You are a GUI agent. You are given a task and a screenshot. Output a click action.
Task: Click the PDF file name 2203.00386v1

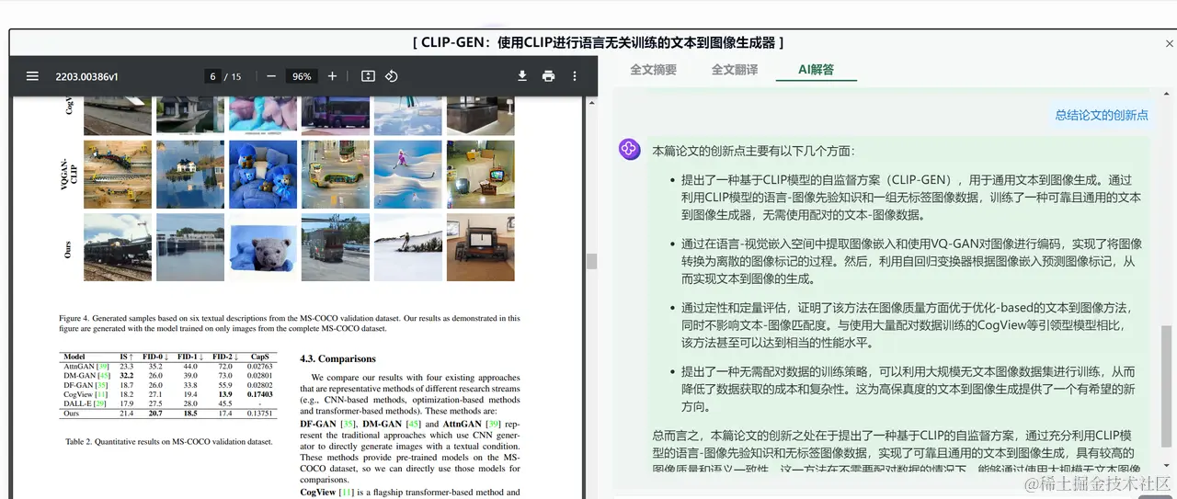[x=87, y=76]
